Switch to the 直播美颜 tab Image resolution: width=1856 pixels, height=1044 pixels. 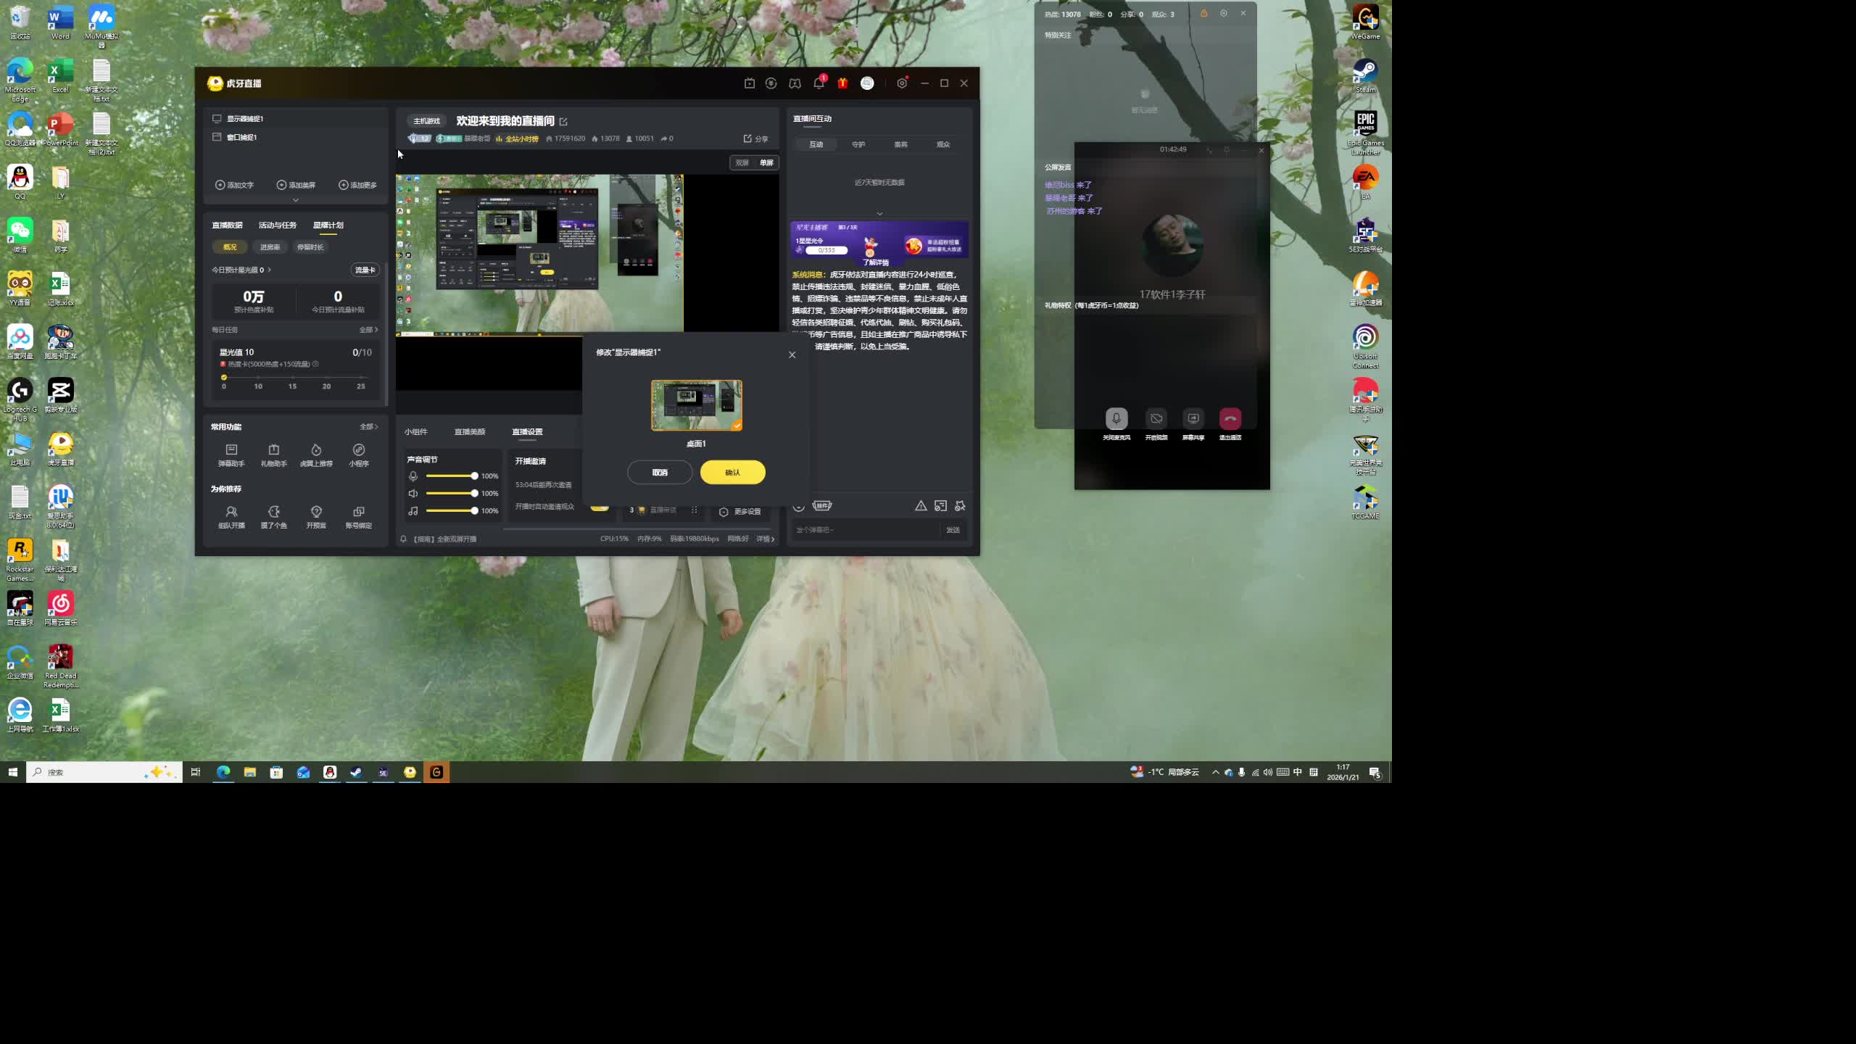click(x=469, y=431)
